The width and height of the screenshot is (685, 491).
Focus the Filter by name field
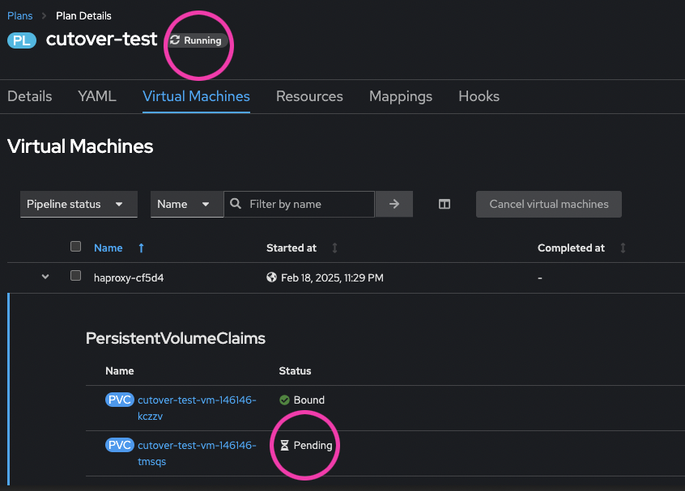(308, 205)
